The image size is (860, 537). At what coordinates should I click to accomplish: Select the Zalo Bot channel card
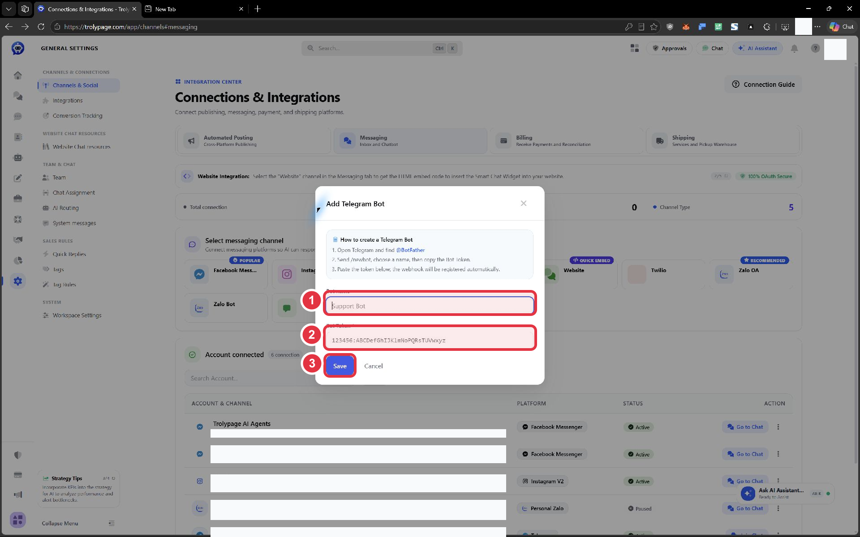pos(226,308)
